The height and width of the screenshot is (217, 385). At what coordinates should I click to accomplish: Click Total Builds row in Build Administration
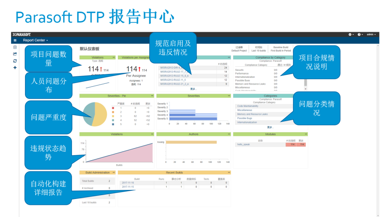point(97,181)
